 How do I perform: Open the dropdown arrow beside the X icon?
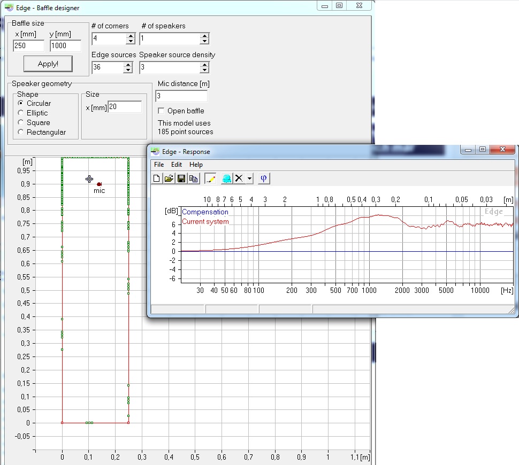pos(250,179)
